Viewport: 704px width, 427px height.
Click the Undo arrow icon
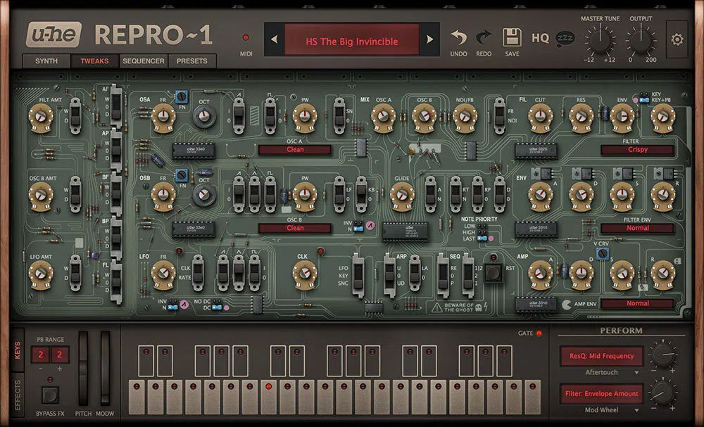tap(458, 37)
